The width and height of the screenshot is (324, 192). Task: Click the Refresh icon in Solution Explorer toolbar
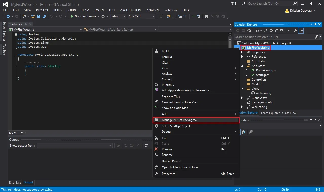[271, 31]
